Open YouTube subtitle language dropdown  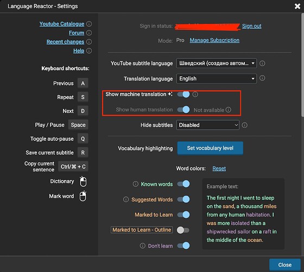pos(217,63)
